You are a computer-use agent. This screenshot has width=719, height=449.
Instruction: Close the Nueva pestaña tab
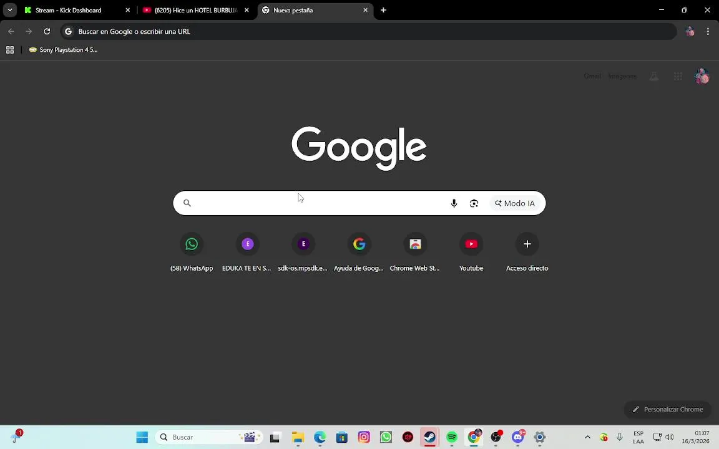366,10
